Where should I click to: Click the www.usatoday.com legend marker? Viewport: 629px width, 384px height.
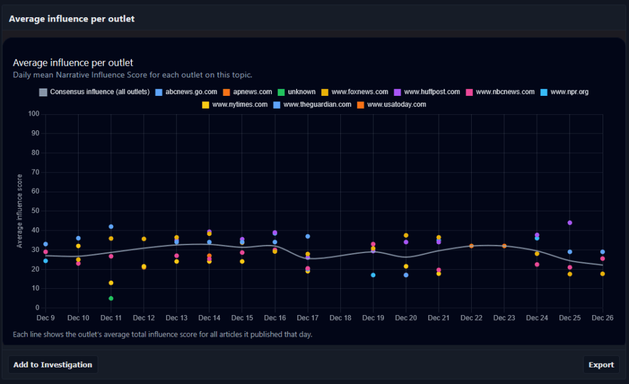(361, 104)
